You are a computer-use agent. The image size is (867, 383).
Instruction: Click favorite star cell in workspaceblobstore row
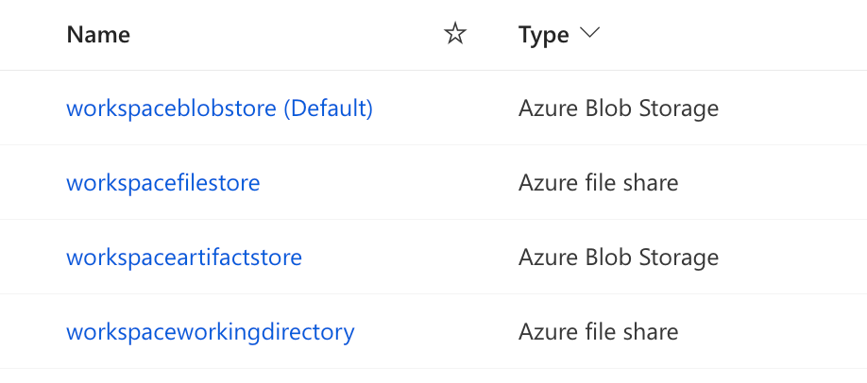[x=455, y=108]
